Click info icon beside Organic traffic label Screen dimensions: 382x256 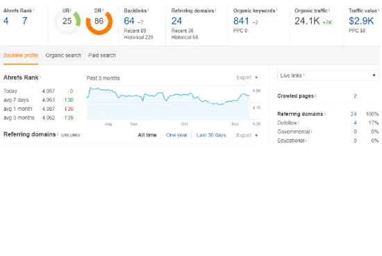pyautogui.click(x=329, y=10)
